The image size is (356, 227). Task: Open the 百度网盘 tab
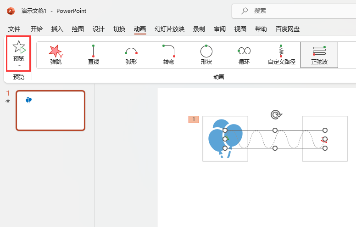(288, 29)
